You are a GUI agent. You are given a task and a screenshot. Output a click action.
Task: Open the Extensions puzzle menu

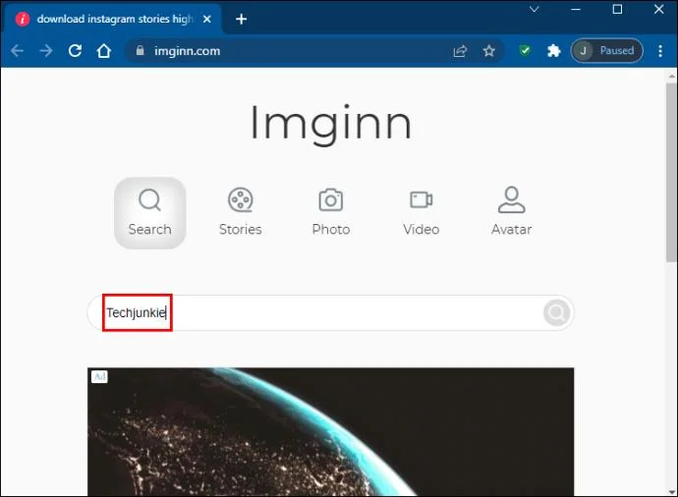point(553,51)
